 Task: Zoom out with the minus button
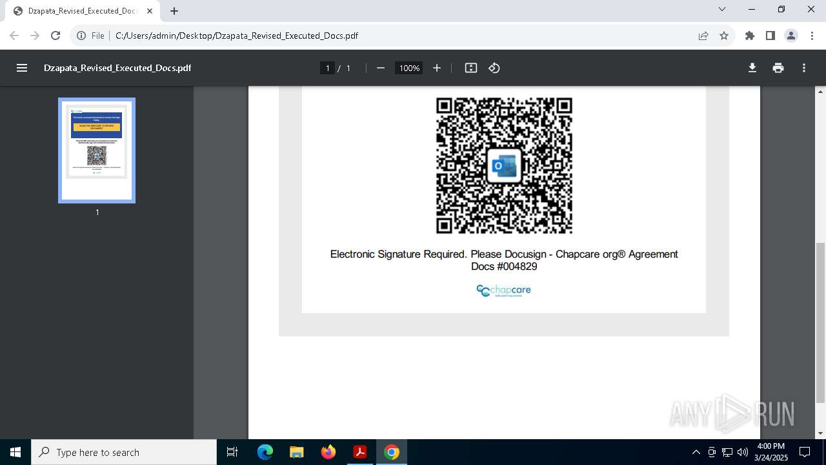click(x=381, y=68)
